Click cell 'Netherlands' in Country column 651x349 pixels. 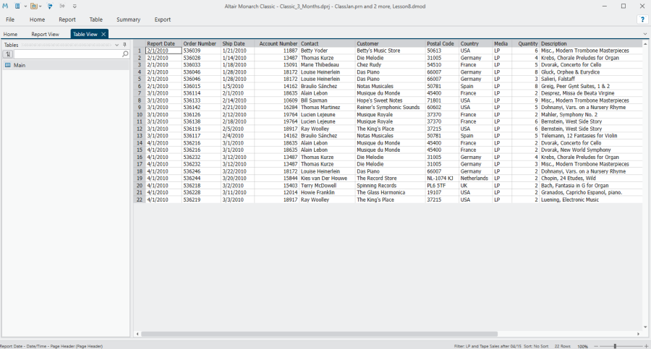point(475,178)
